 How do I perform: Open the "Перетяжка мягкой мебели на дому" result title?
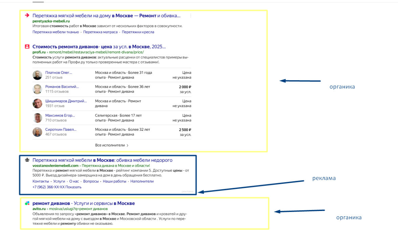106,16
